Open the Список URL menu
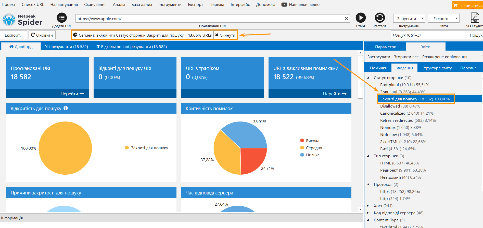This screenshot has height=228, width=483. pos(33,5)
